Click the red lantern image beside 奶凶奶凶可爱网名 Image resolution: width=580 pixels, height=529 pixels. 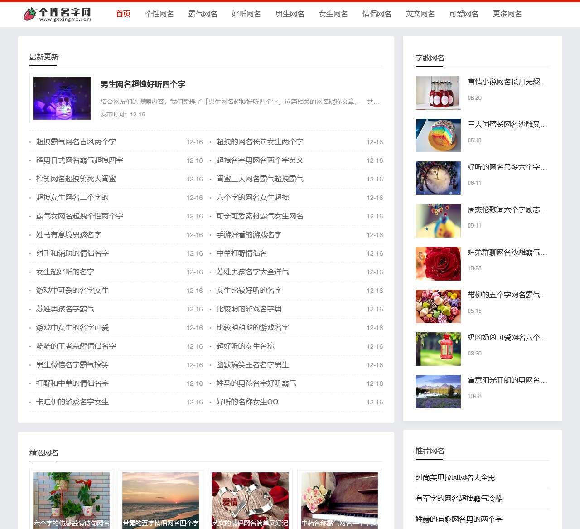click(438, 349)
